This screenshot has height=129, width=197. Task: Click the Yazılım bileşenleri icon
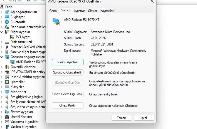pos(7,127)
